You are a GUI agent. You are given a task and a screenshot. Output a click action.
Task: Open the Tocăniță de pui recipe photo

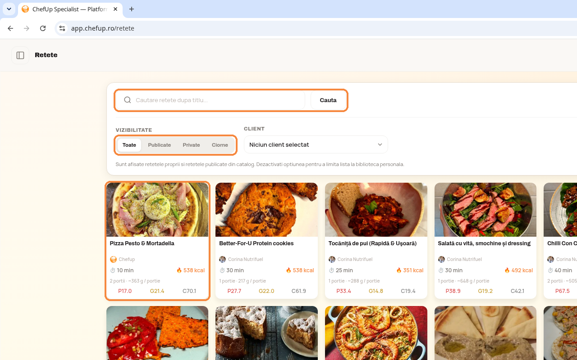tap(376, 210)
